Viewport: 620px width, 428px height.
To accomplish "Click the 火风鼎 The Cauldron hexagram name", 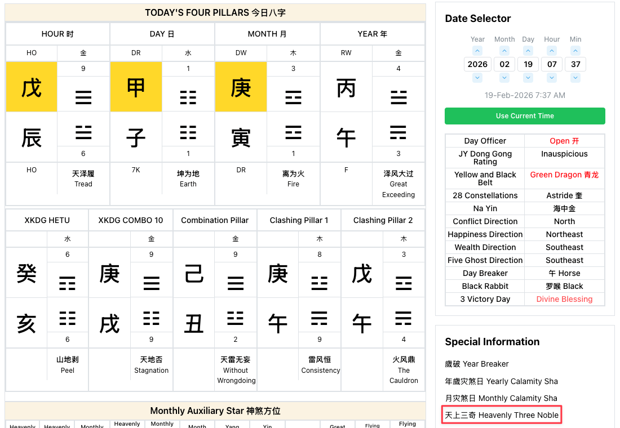I will click(x=404, y=370).
